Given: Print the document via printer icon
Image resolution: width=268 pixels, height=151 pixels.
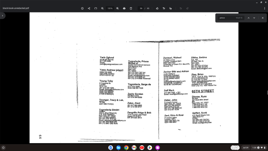Looking at the screenshot, I should (124, 8).
